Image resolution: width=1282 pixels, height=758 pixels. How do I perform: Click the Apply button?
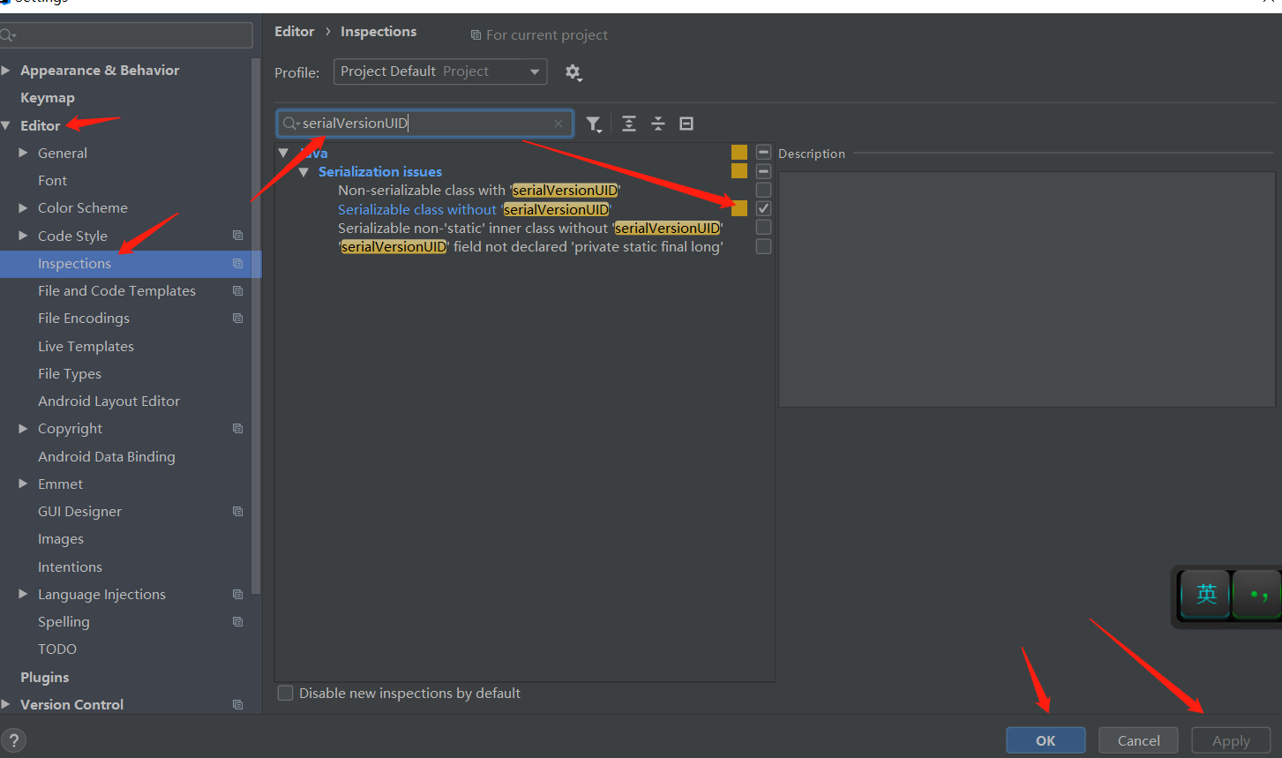(x=1231, y=740)
